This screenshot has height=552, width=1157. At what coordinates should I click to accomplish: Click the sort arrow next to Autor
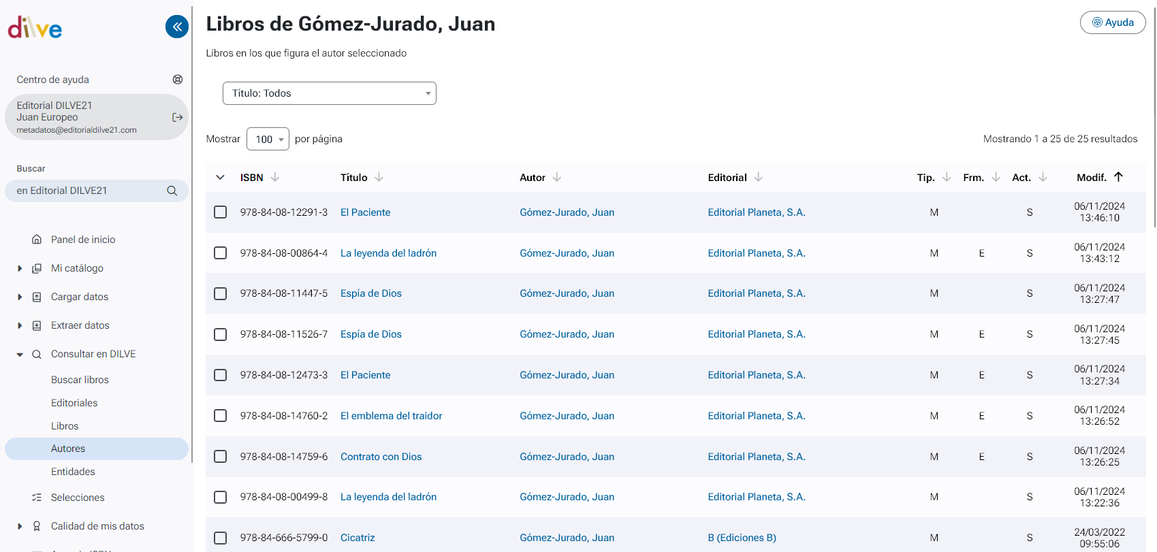click(x=557, y=177)
